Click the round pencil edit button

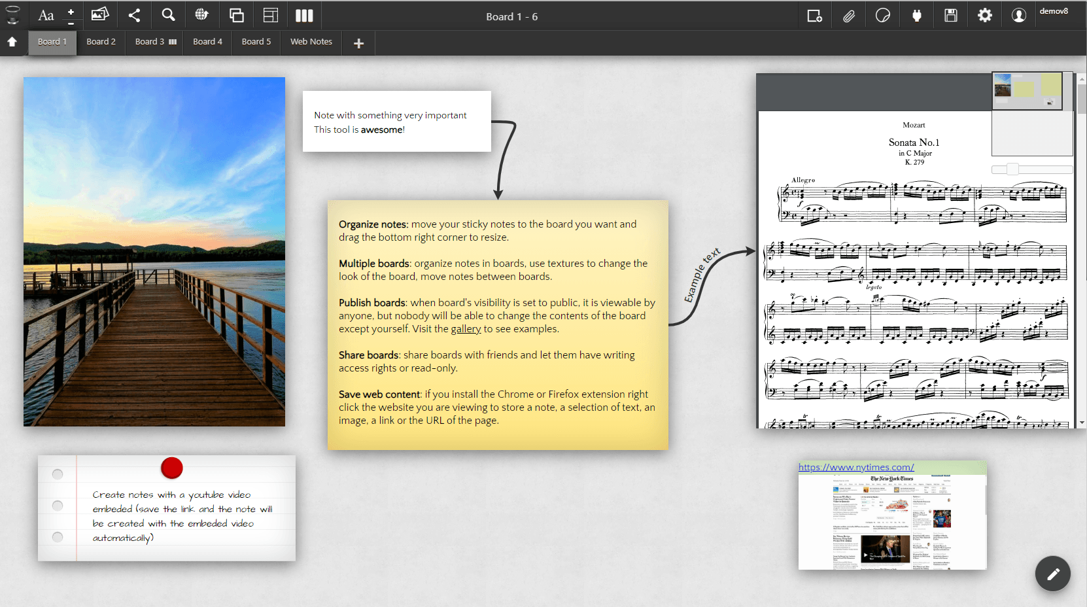click(1052, 574)
